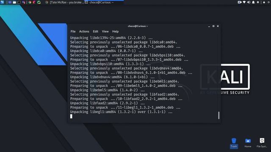Click the '07-libdvbpsi10_1.3.3-1_amd64.deb' line
271x152 pixels.
point(129,60)
